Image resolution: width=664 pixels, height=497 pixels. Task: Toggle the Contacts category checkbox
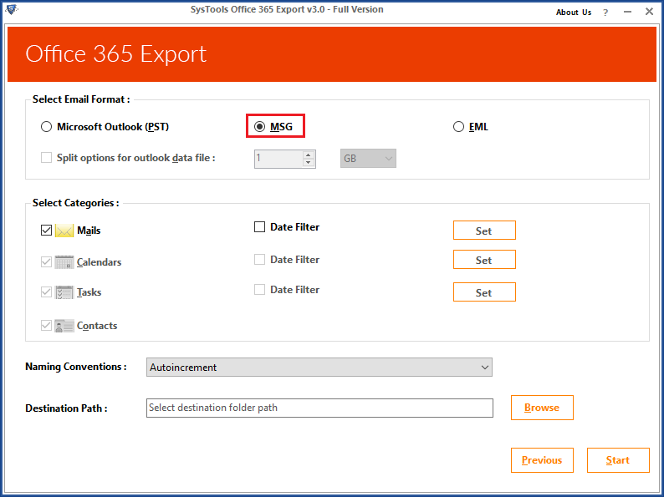point(46,326)
